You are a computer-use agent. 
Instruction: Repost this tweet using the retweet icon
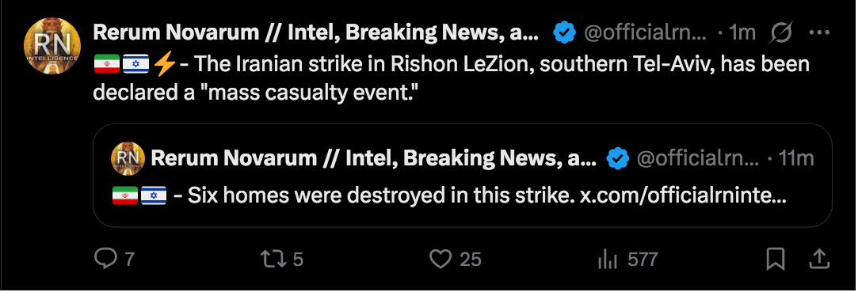273,259
